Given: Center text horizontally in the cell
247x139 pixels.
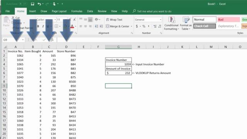Looking at the screenshot, I should 85,26.
